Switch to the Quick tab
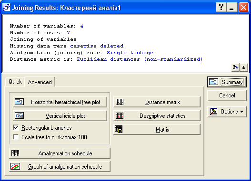Viewport: 251px width, 181px height. pyautogui.click(x=15, y=82)
